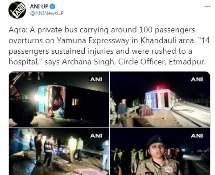Click the name "Archana Singh" in tweet

88,62
